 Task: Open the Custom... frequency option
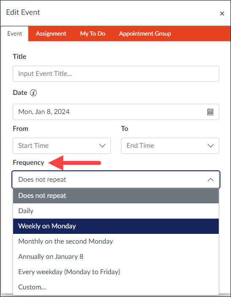(116, 287)
